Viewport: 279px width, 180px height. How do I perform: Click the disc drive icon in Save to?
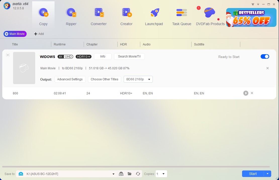[21, 174]
